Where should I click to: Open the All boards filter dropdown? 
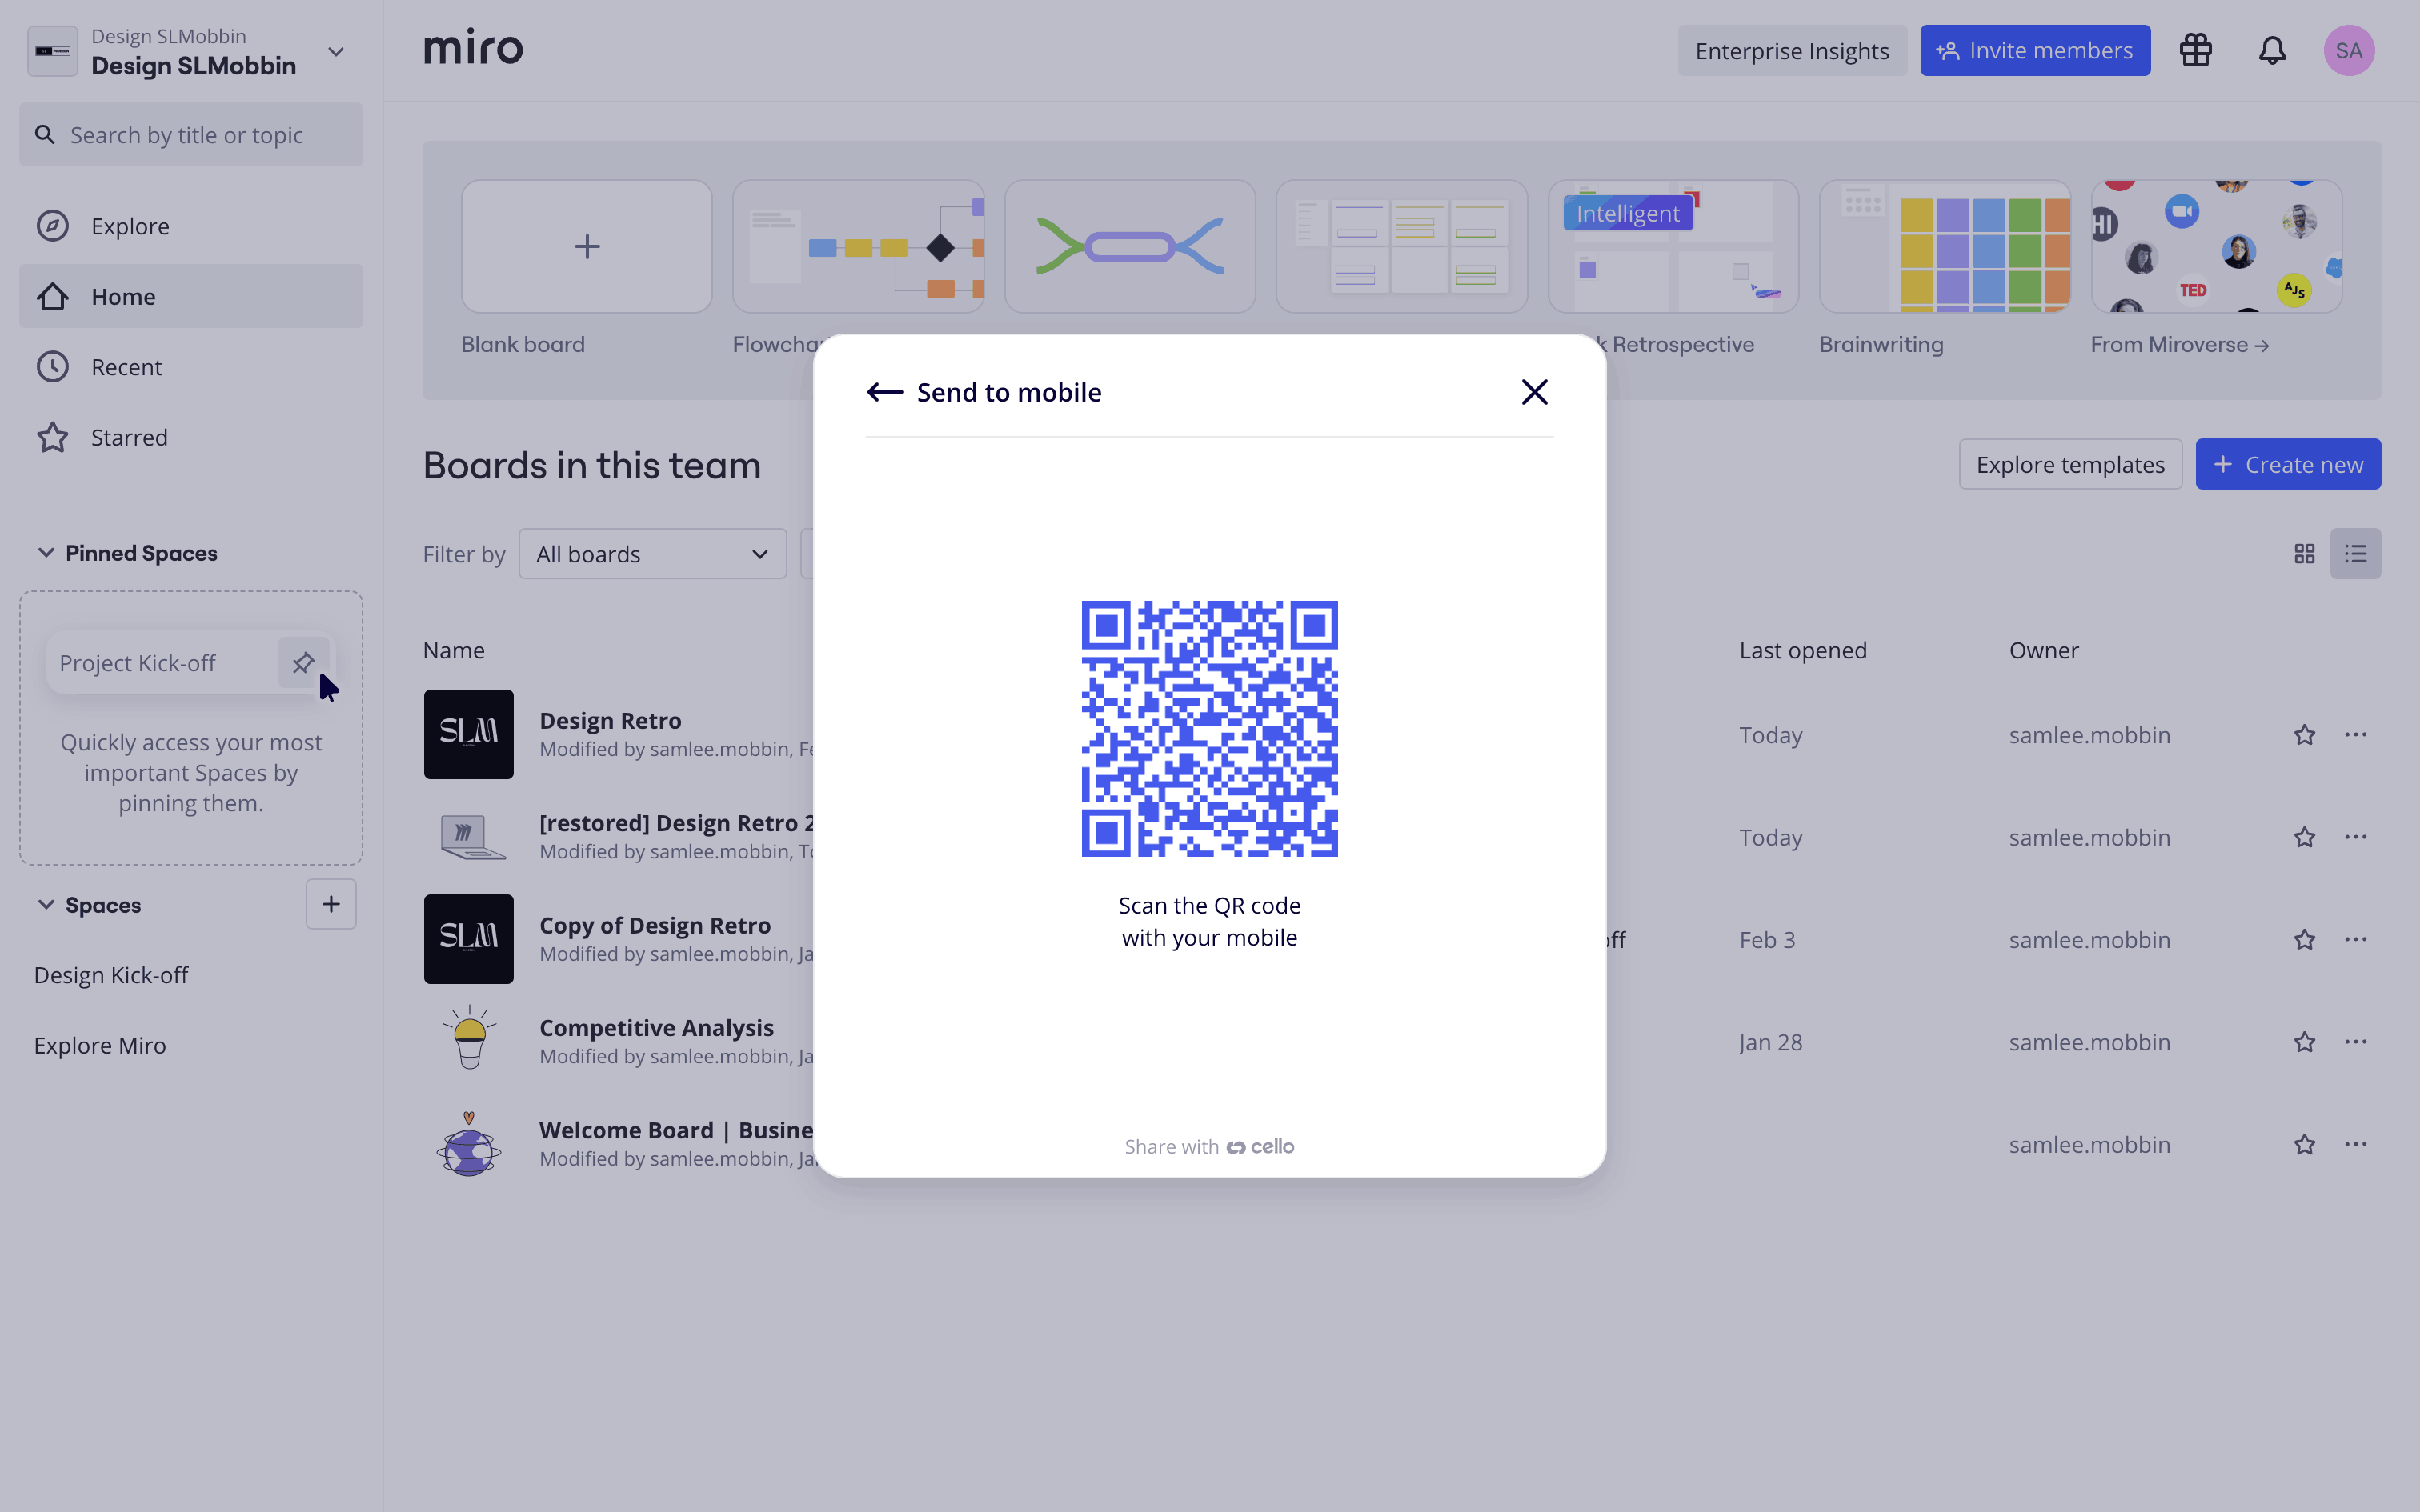coord(652,554)
